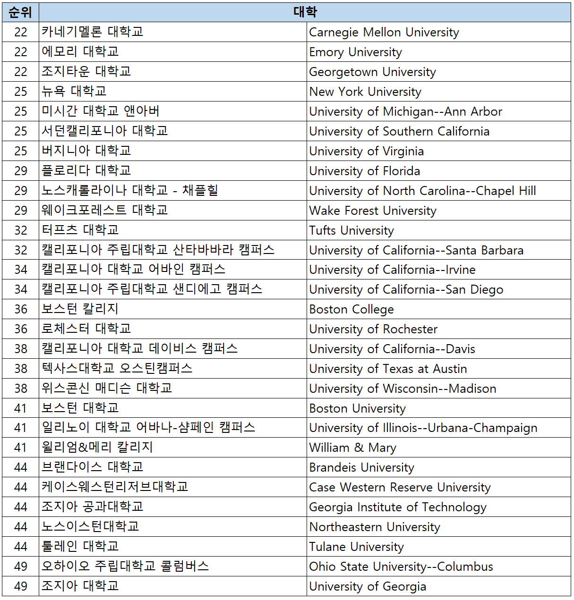Select cell University of California--Irvine
The width and height of the screenshot is (574, 600).
(439, 270)
